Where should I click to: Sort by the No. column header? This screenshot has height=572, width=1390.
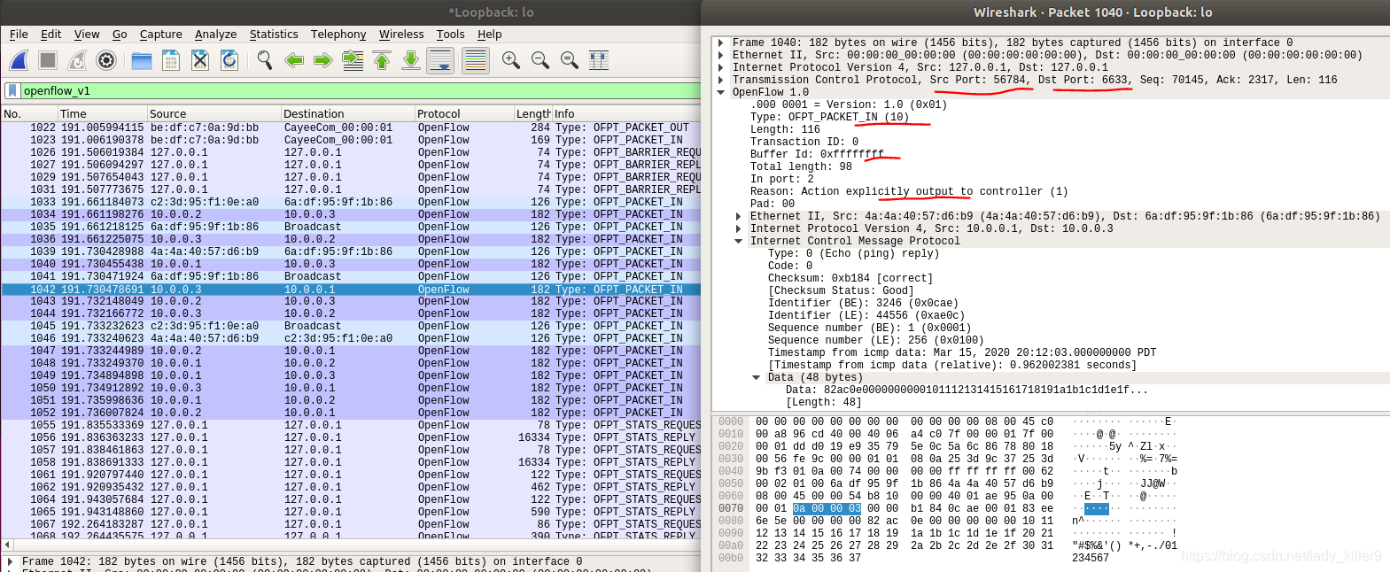click(x=28, y=113)
